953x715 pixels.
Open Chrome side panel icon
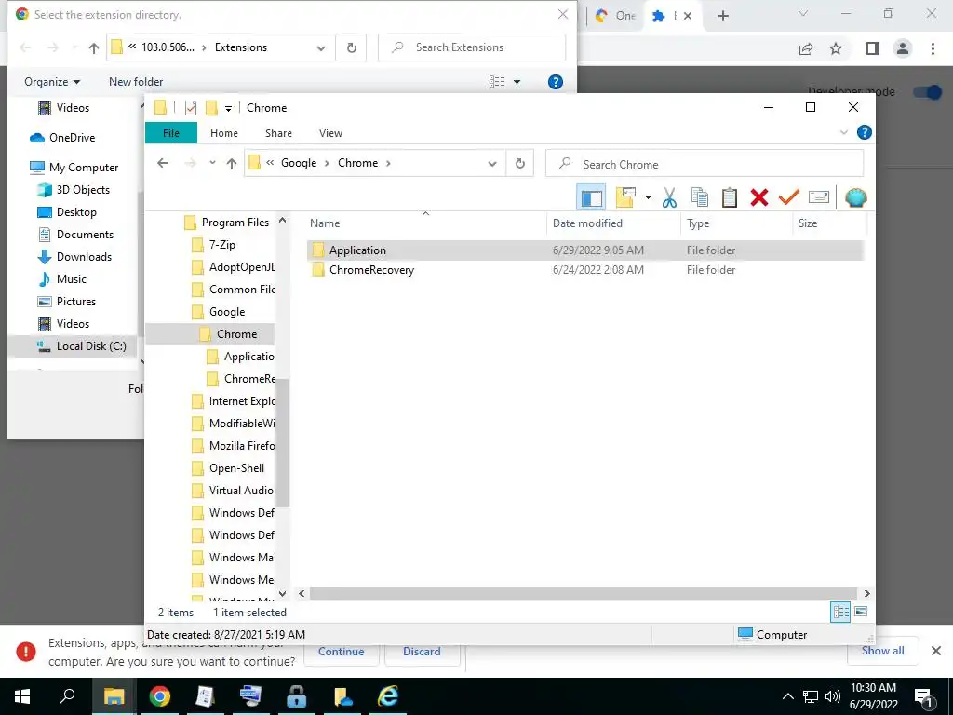[x=872, y=48]
